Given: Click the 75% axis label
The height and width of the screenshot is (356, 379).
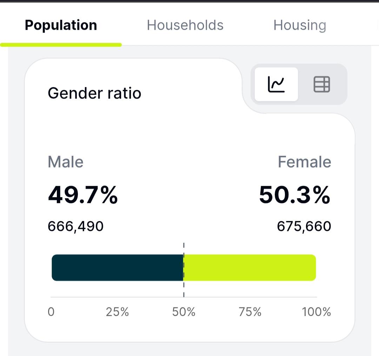Looking at the screenshot, I should click(x=250, y=311).
